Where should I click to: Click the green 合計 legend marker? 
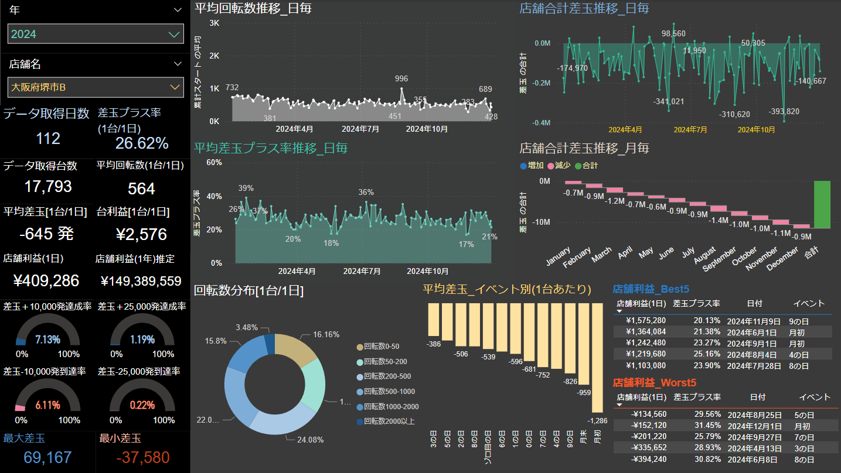tap(578, 166)
